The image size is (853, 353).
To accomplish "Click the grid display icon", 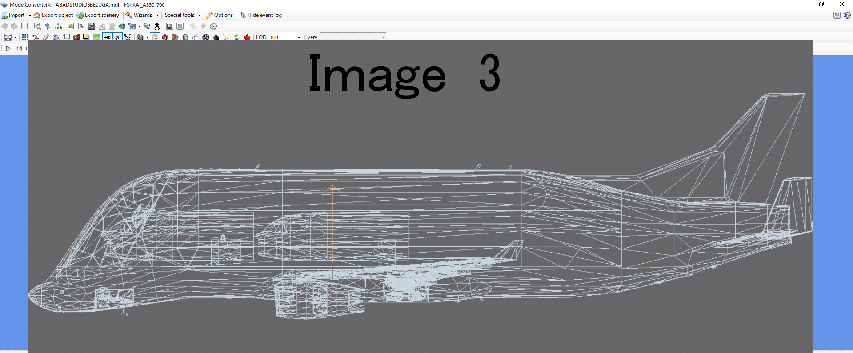I will 25,37.
